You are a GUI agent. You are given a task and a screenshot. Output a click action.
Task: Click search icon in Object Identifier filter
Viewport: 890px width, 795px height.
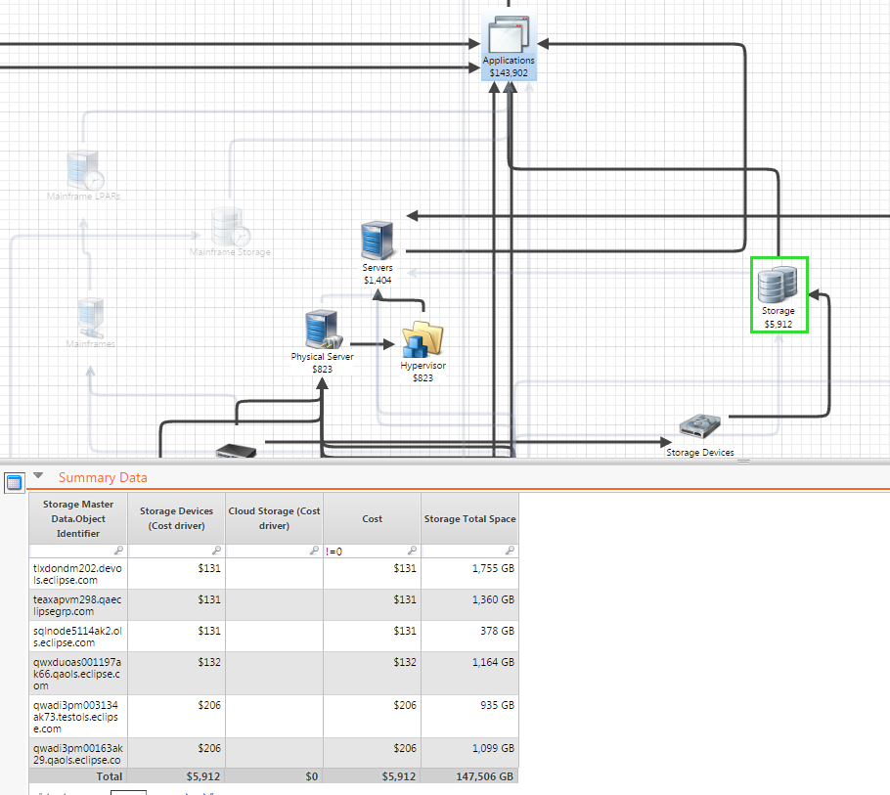[x=118, y=551]
